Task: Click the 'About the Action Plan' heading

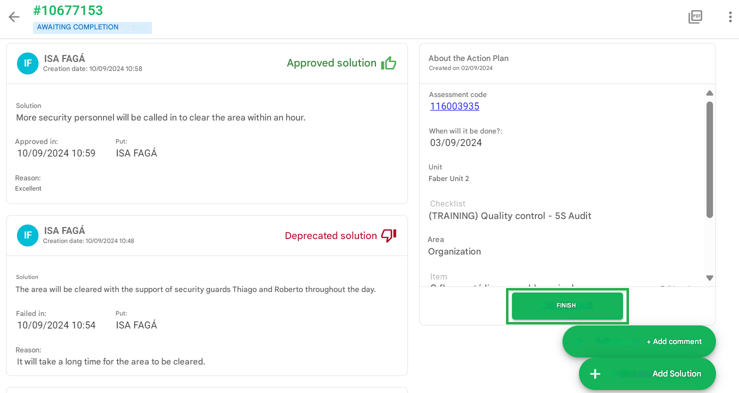Action: point(468,58)
